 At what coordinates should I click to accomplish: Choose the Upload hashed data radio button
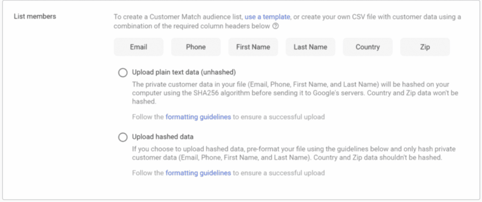tap(123, 137)
